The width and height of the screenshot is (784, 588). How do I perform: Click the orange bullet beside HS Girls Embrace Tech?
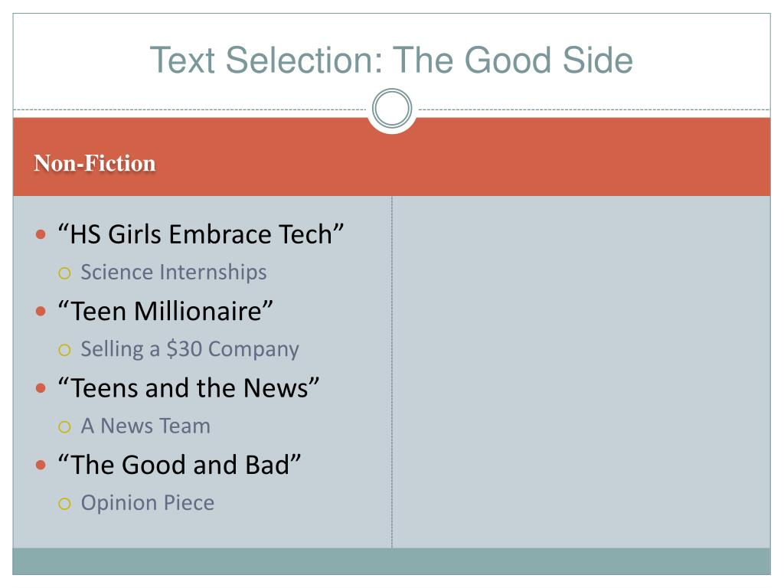(x=41, y=234)
